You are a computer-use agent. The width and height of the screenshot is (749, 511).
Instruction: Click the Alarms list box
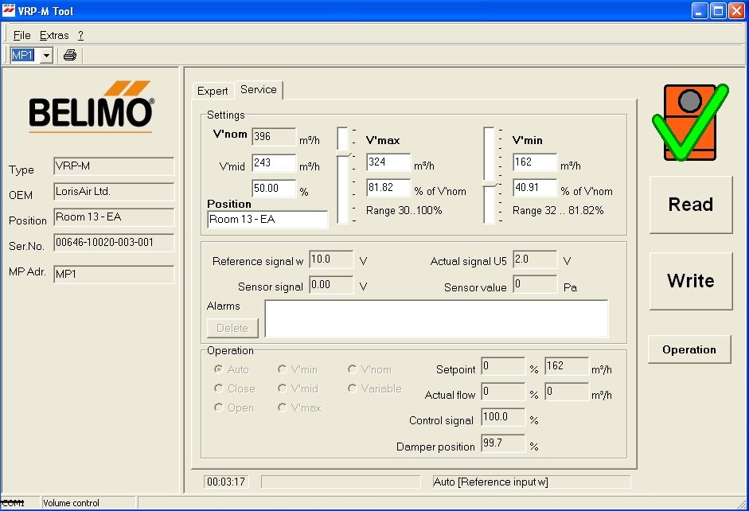(x=437, y=318)
